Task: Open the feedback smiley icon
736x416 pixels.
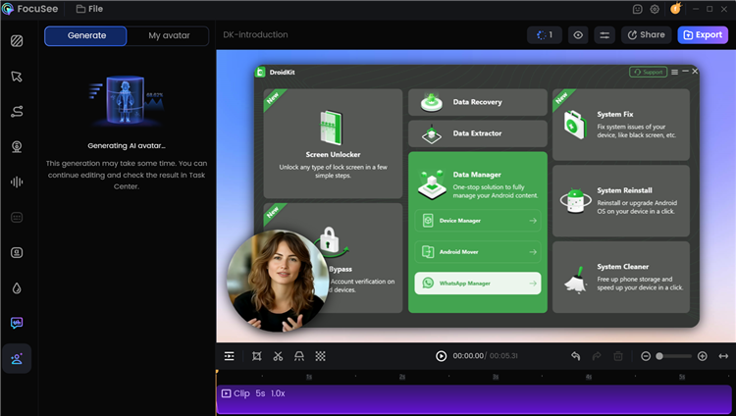Action: (x=638, y=9)
